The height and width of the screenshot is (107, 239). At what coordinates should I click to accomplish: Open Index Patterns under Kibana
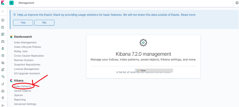pyautogui.click(x=23, y=86)
